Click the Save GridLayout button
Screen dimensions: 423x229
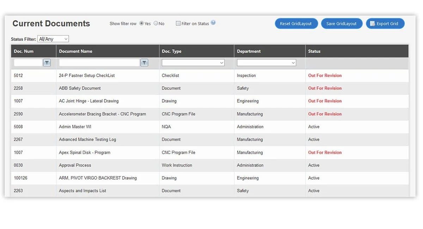coord(342,24)
